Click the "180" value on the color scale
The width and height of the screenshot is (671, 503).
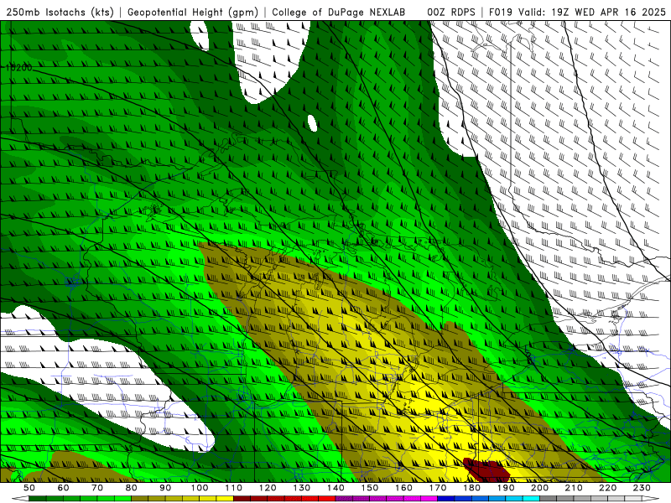(x=471, y=488)
